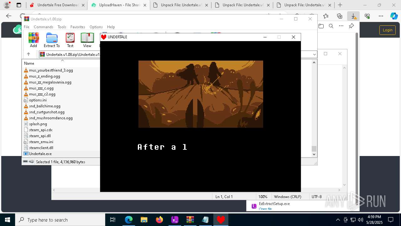Open the Help menu in WinRAR
401x226 pixels.
point(111,27)
